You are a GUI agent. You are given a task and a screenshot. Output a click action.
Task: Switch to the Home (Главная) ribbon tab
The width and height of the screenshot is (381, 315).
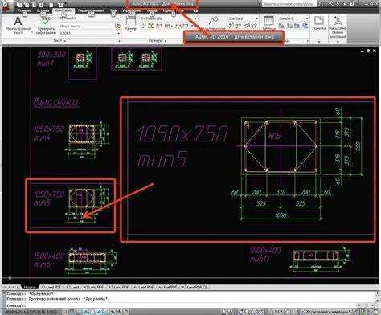25,10
